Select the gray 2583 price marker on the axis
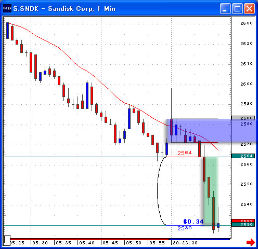 (243, 118)
